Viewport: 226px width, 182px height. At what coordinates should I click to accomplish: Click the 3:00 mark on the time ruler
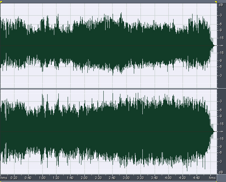pos(126,178)
